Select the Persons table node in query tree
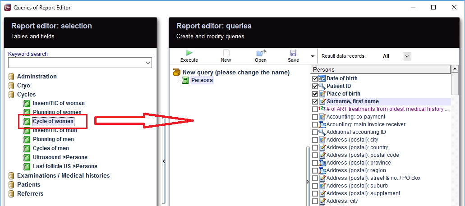This screenshot has height=206, width=465. click(202, 80)
